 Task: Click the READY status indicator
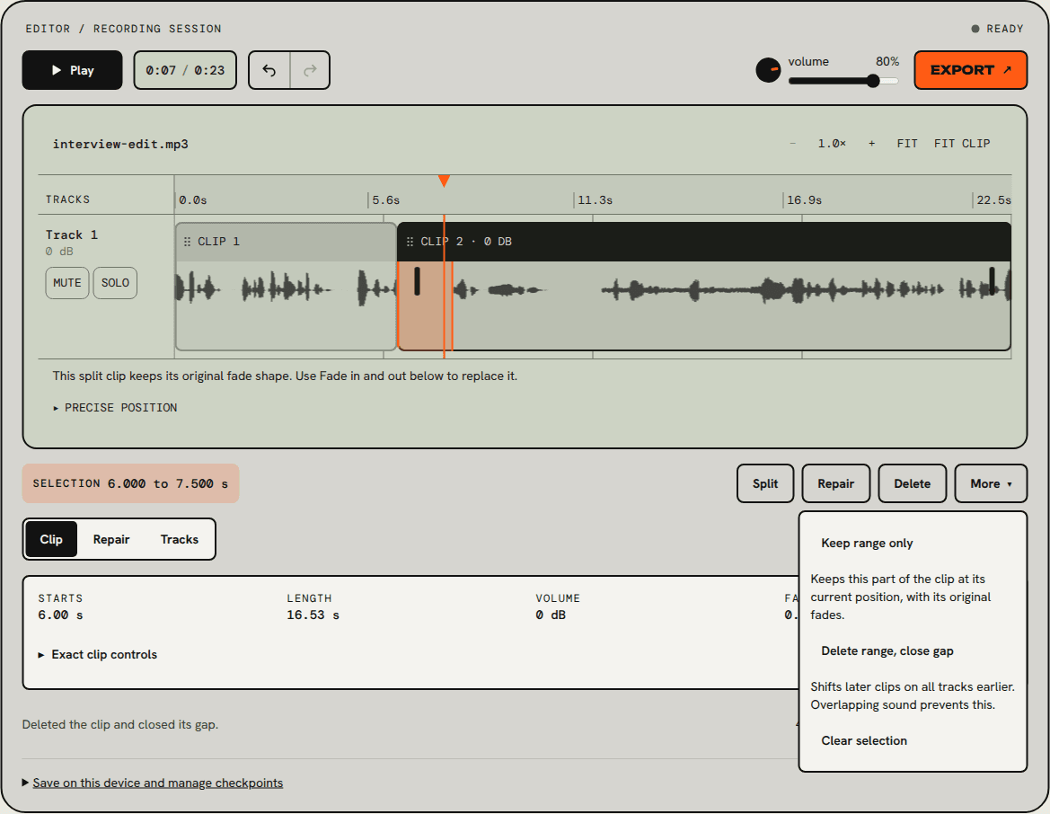click(997, 29)
